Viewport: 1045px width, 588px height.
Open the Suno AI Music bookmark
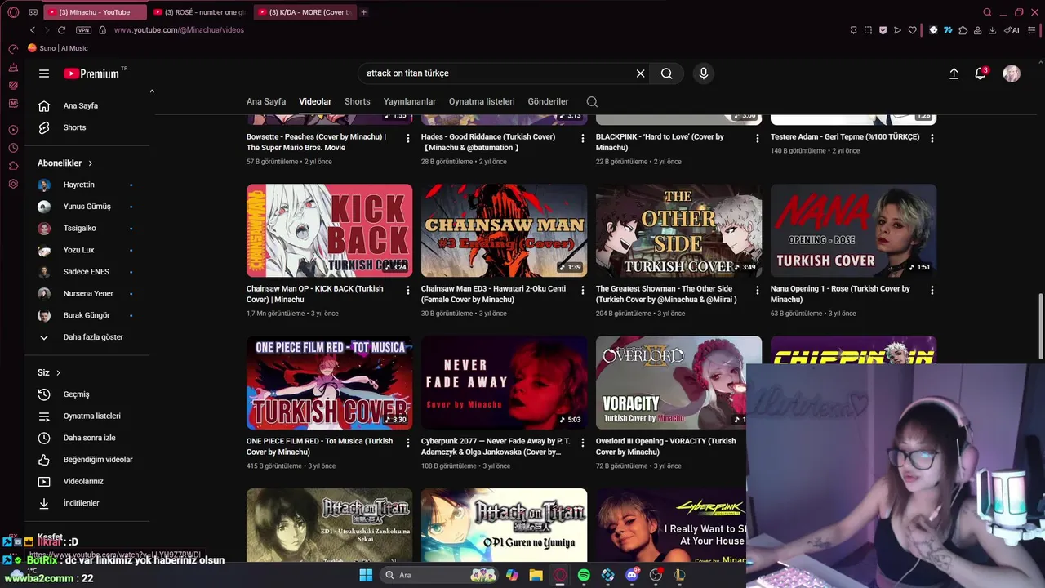pos(58,48)
